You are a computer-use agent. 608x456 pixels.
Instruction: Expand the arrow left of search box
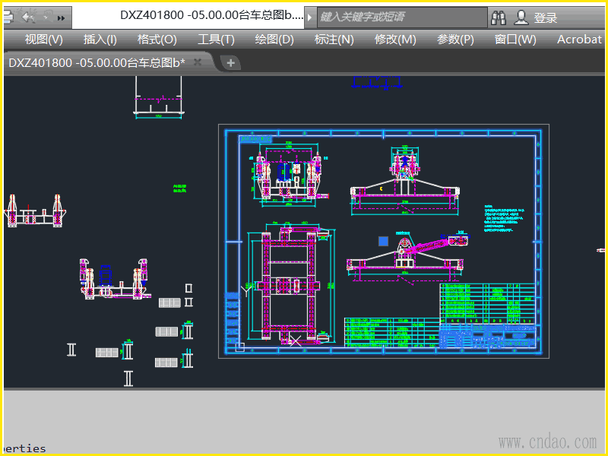tap(309, 17)
